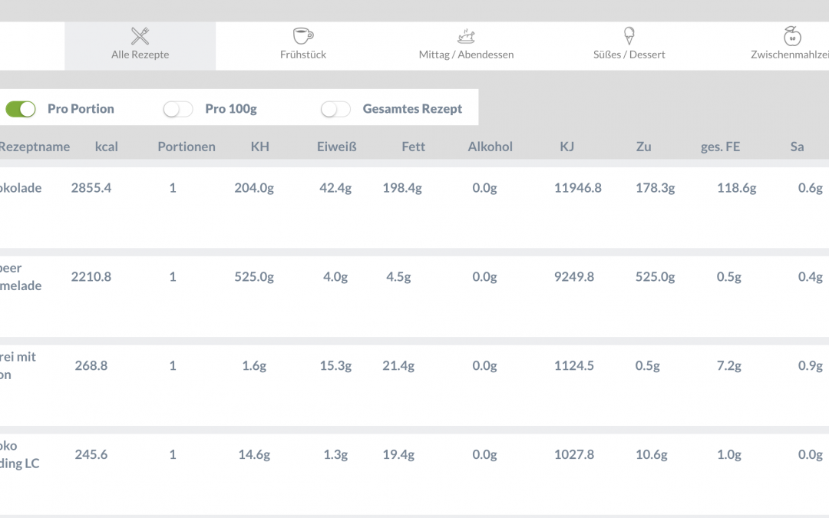
Task: Select the Portionen column header
Action: (x=187, y=147)
